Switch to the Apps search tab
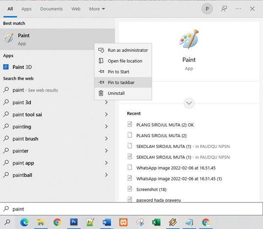This screenshot has width=263, height=229. [x=26, y=9]
